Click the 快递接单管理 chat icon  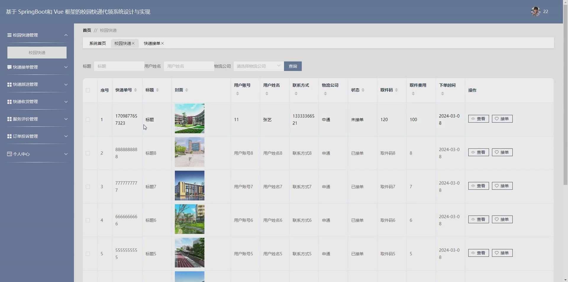click(x=9, y=67)
